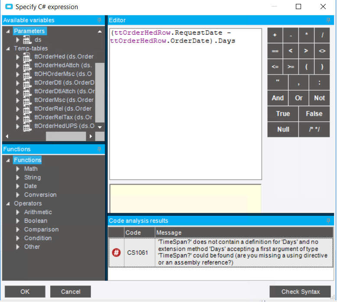Insert the not-equal operator
This screenshot has height=302, width=337.
pyautogui.click(x=322, y=51)
